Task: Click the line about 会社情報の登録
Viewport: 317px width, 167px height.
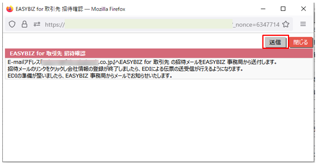Action: [126, 69]
